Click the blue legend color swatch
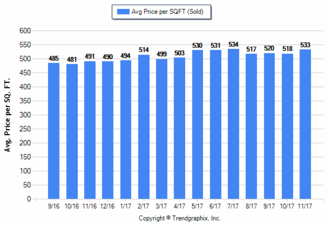This screenshot has height=225, width=331. pyautogui.click(x=122, y=12)
